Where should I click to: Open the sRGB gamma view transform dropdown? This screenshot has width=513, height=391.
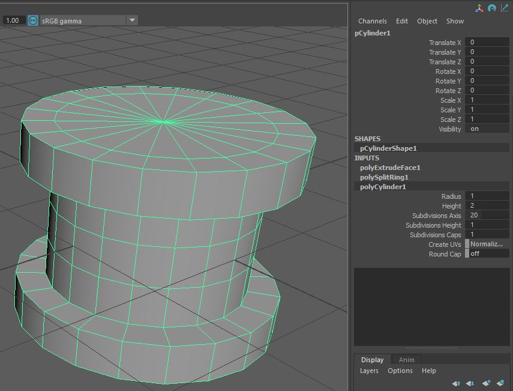click(x=132, y=20)
